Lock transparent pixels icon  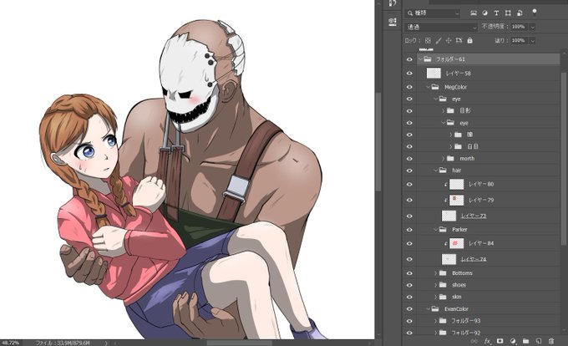[428, 41]
